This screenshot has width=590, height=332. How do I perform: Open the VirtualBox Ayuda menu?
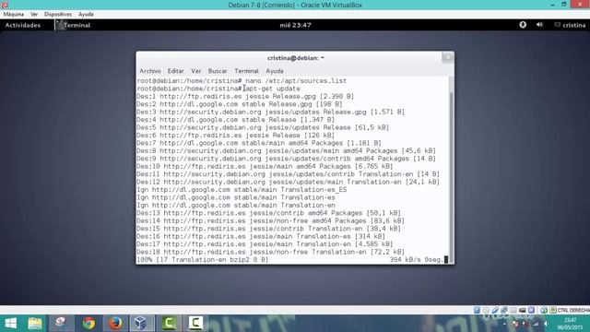coord(86,15)
